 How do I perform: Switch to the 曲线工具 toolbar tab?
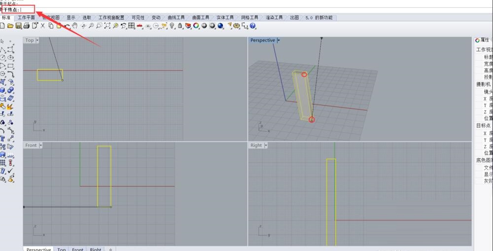[x=176, y=18]
